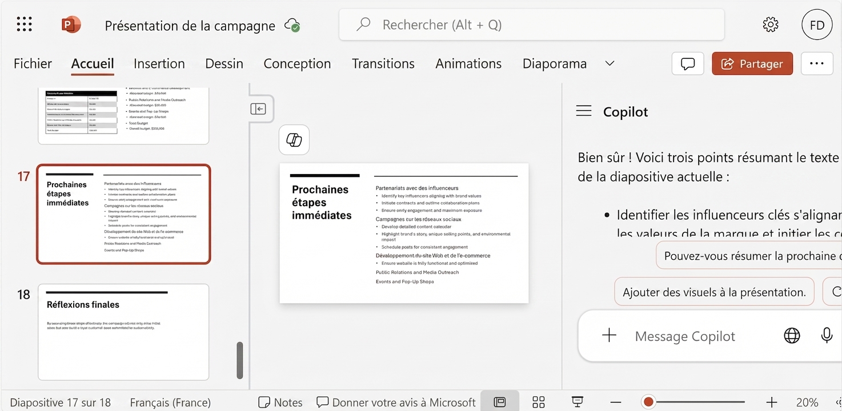Click the slide title 'Prochaines étapes immédiates'
This screenshot has width=842, height=411.
tap(322, 202)
